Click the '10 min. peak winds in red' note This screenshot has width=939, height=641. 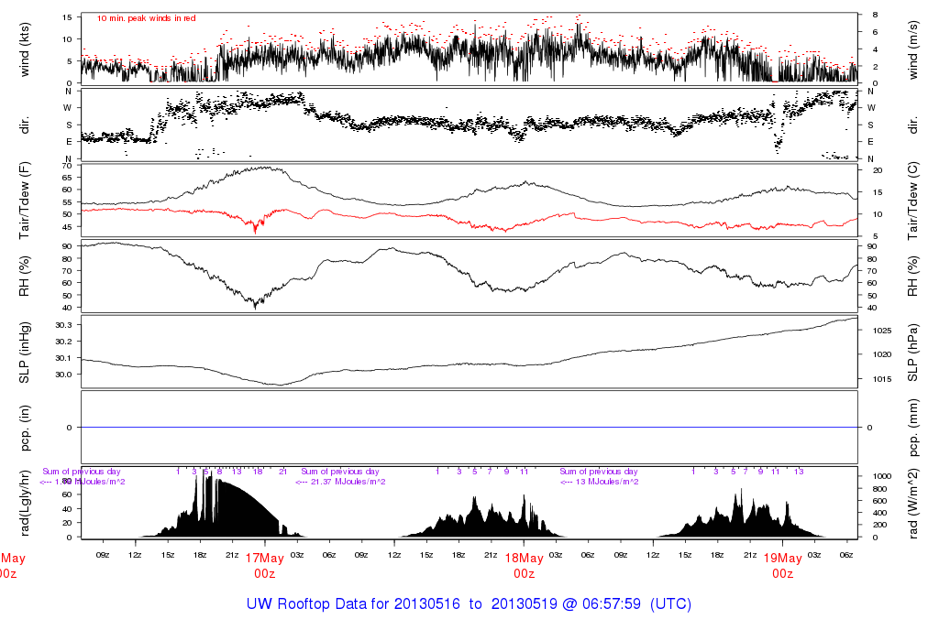pyautogui.click(x=146, y=18)
